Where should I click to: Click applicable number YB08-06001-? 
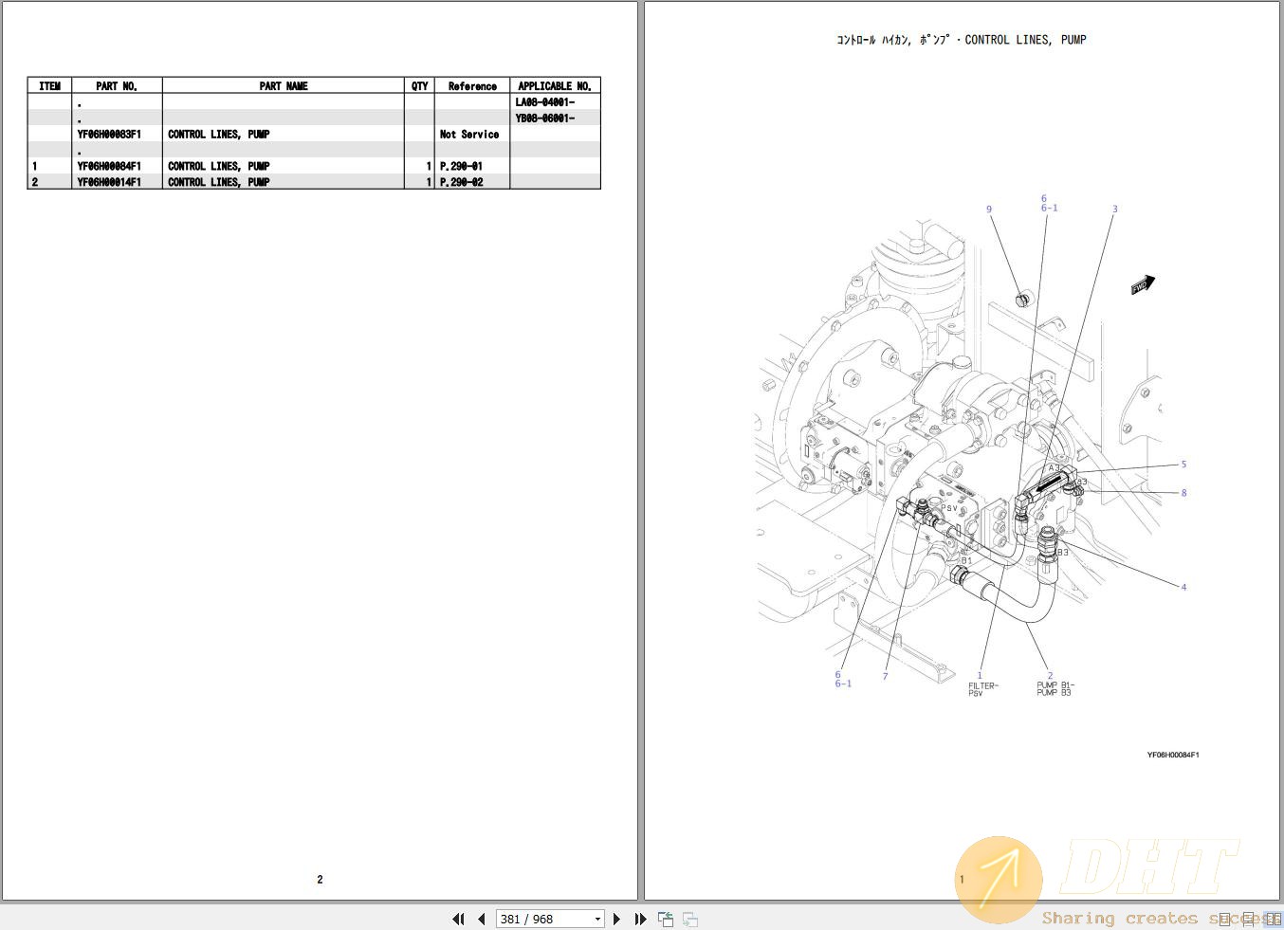[545, 119]
